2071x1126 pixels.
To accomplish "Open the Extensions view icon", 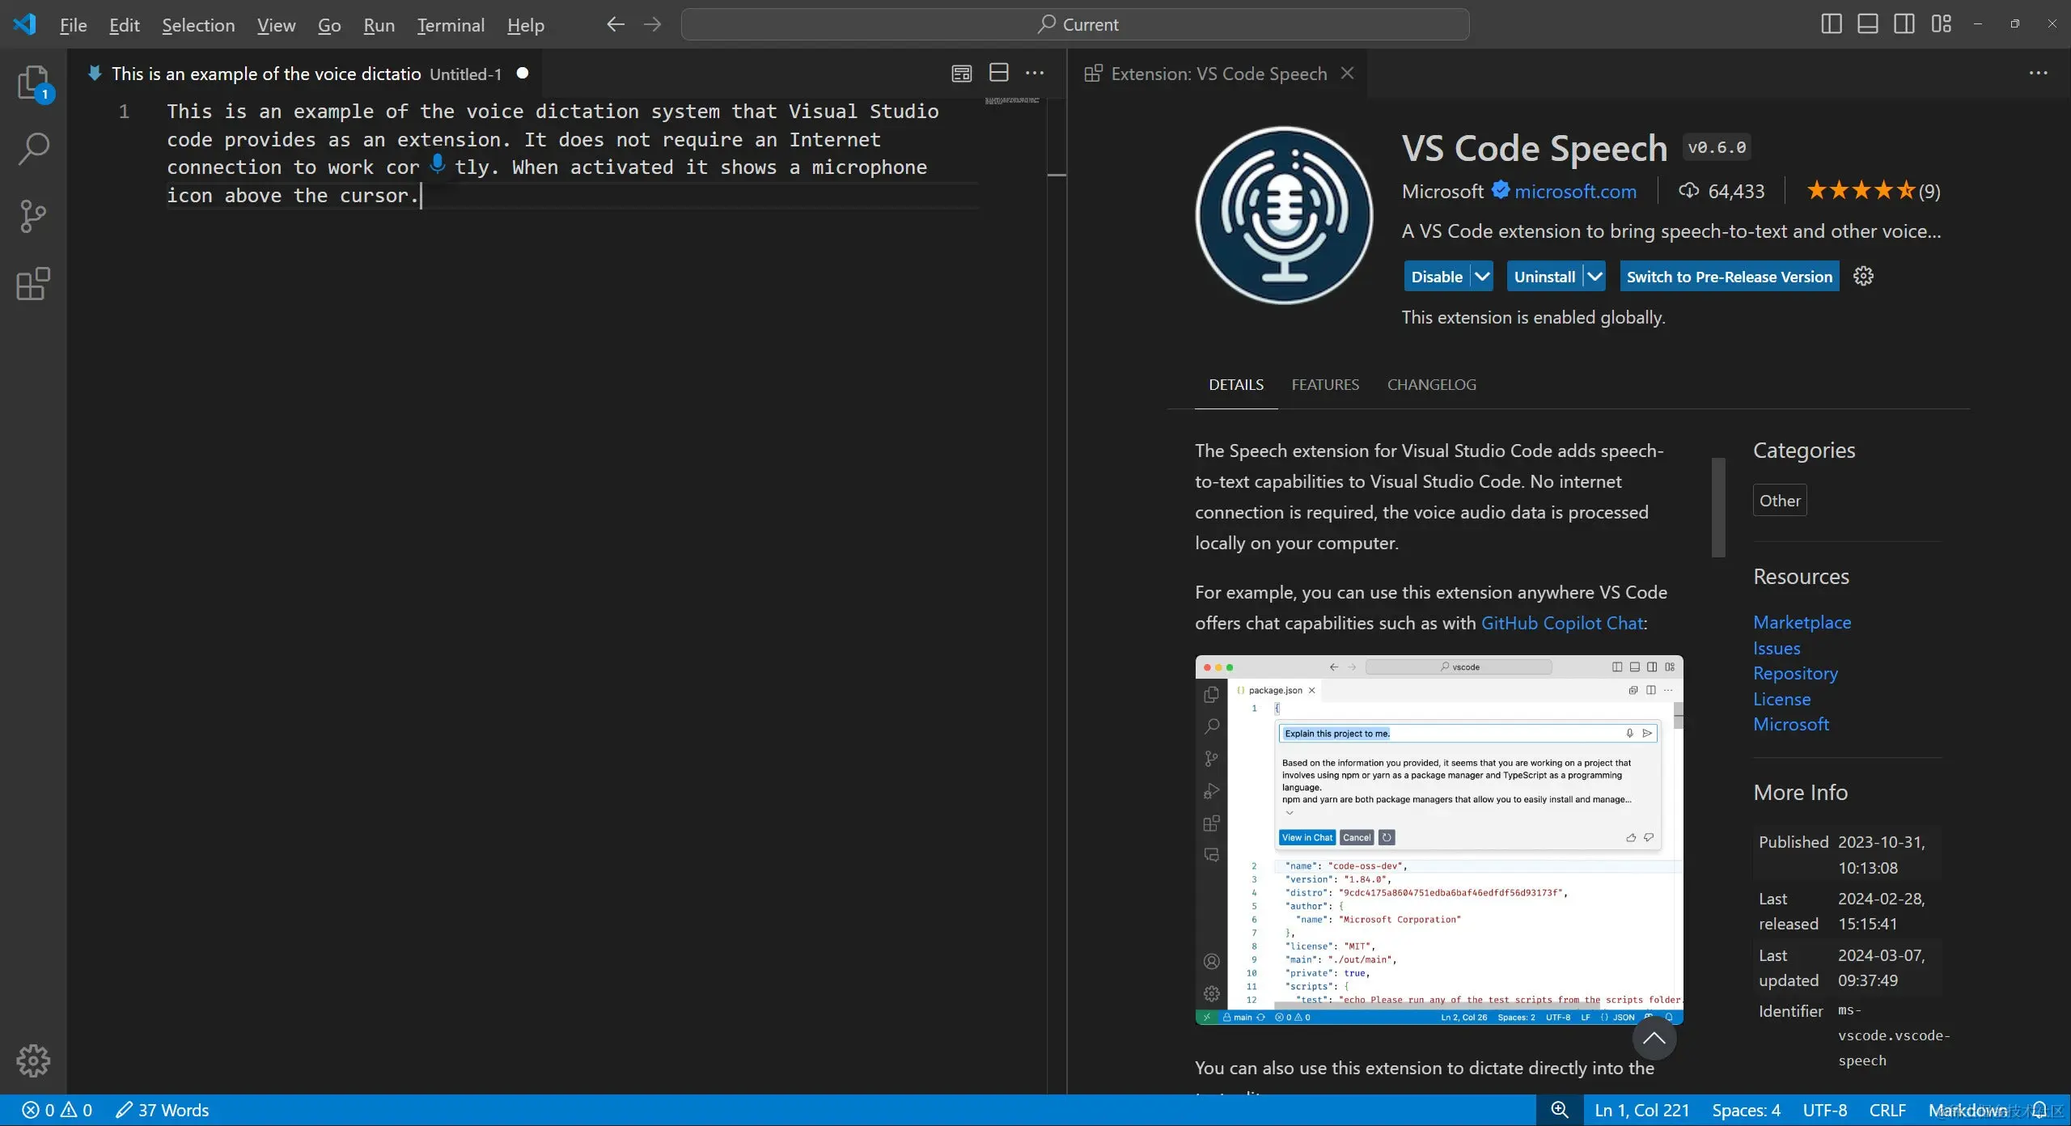I will click(x=33, y=284).
